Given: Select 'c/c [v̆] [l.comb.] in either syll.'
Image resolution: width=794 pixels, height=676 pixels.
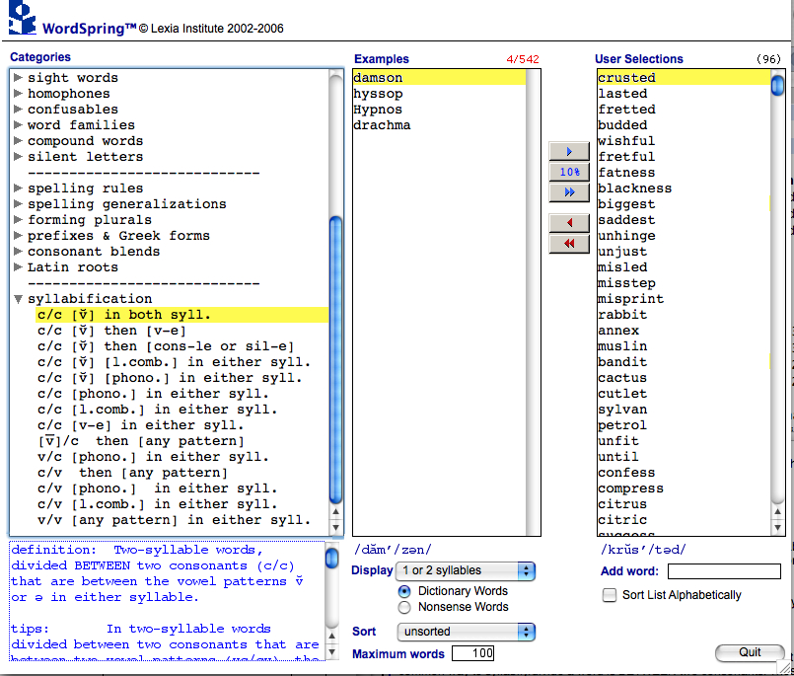Looking at the screenshot, I should [x=174, y=362].
